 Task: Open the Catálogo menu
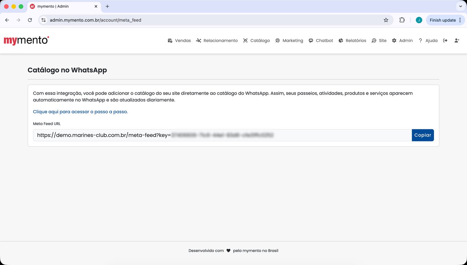[x=256, y=40]
